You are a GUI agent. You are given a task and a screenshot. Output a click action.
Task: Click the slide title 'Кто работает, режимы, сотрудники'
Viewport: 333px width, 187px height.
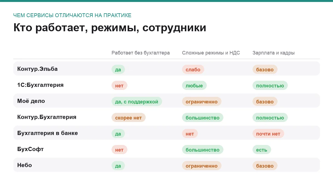110,28
